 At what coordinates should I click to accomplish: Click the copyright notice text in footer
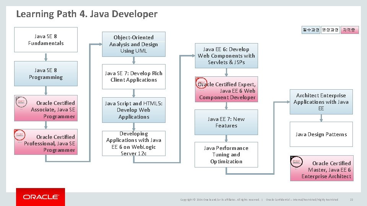point(220,200)
